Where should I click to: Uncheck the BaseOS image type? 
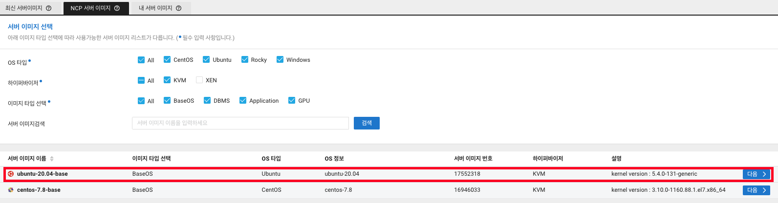pyautogui.click(x=167, y=100)
